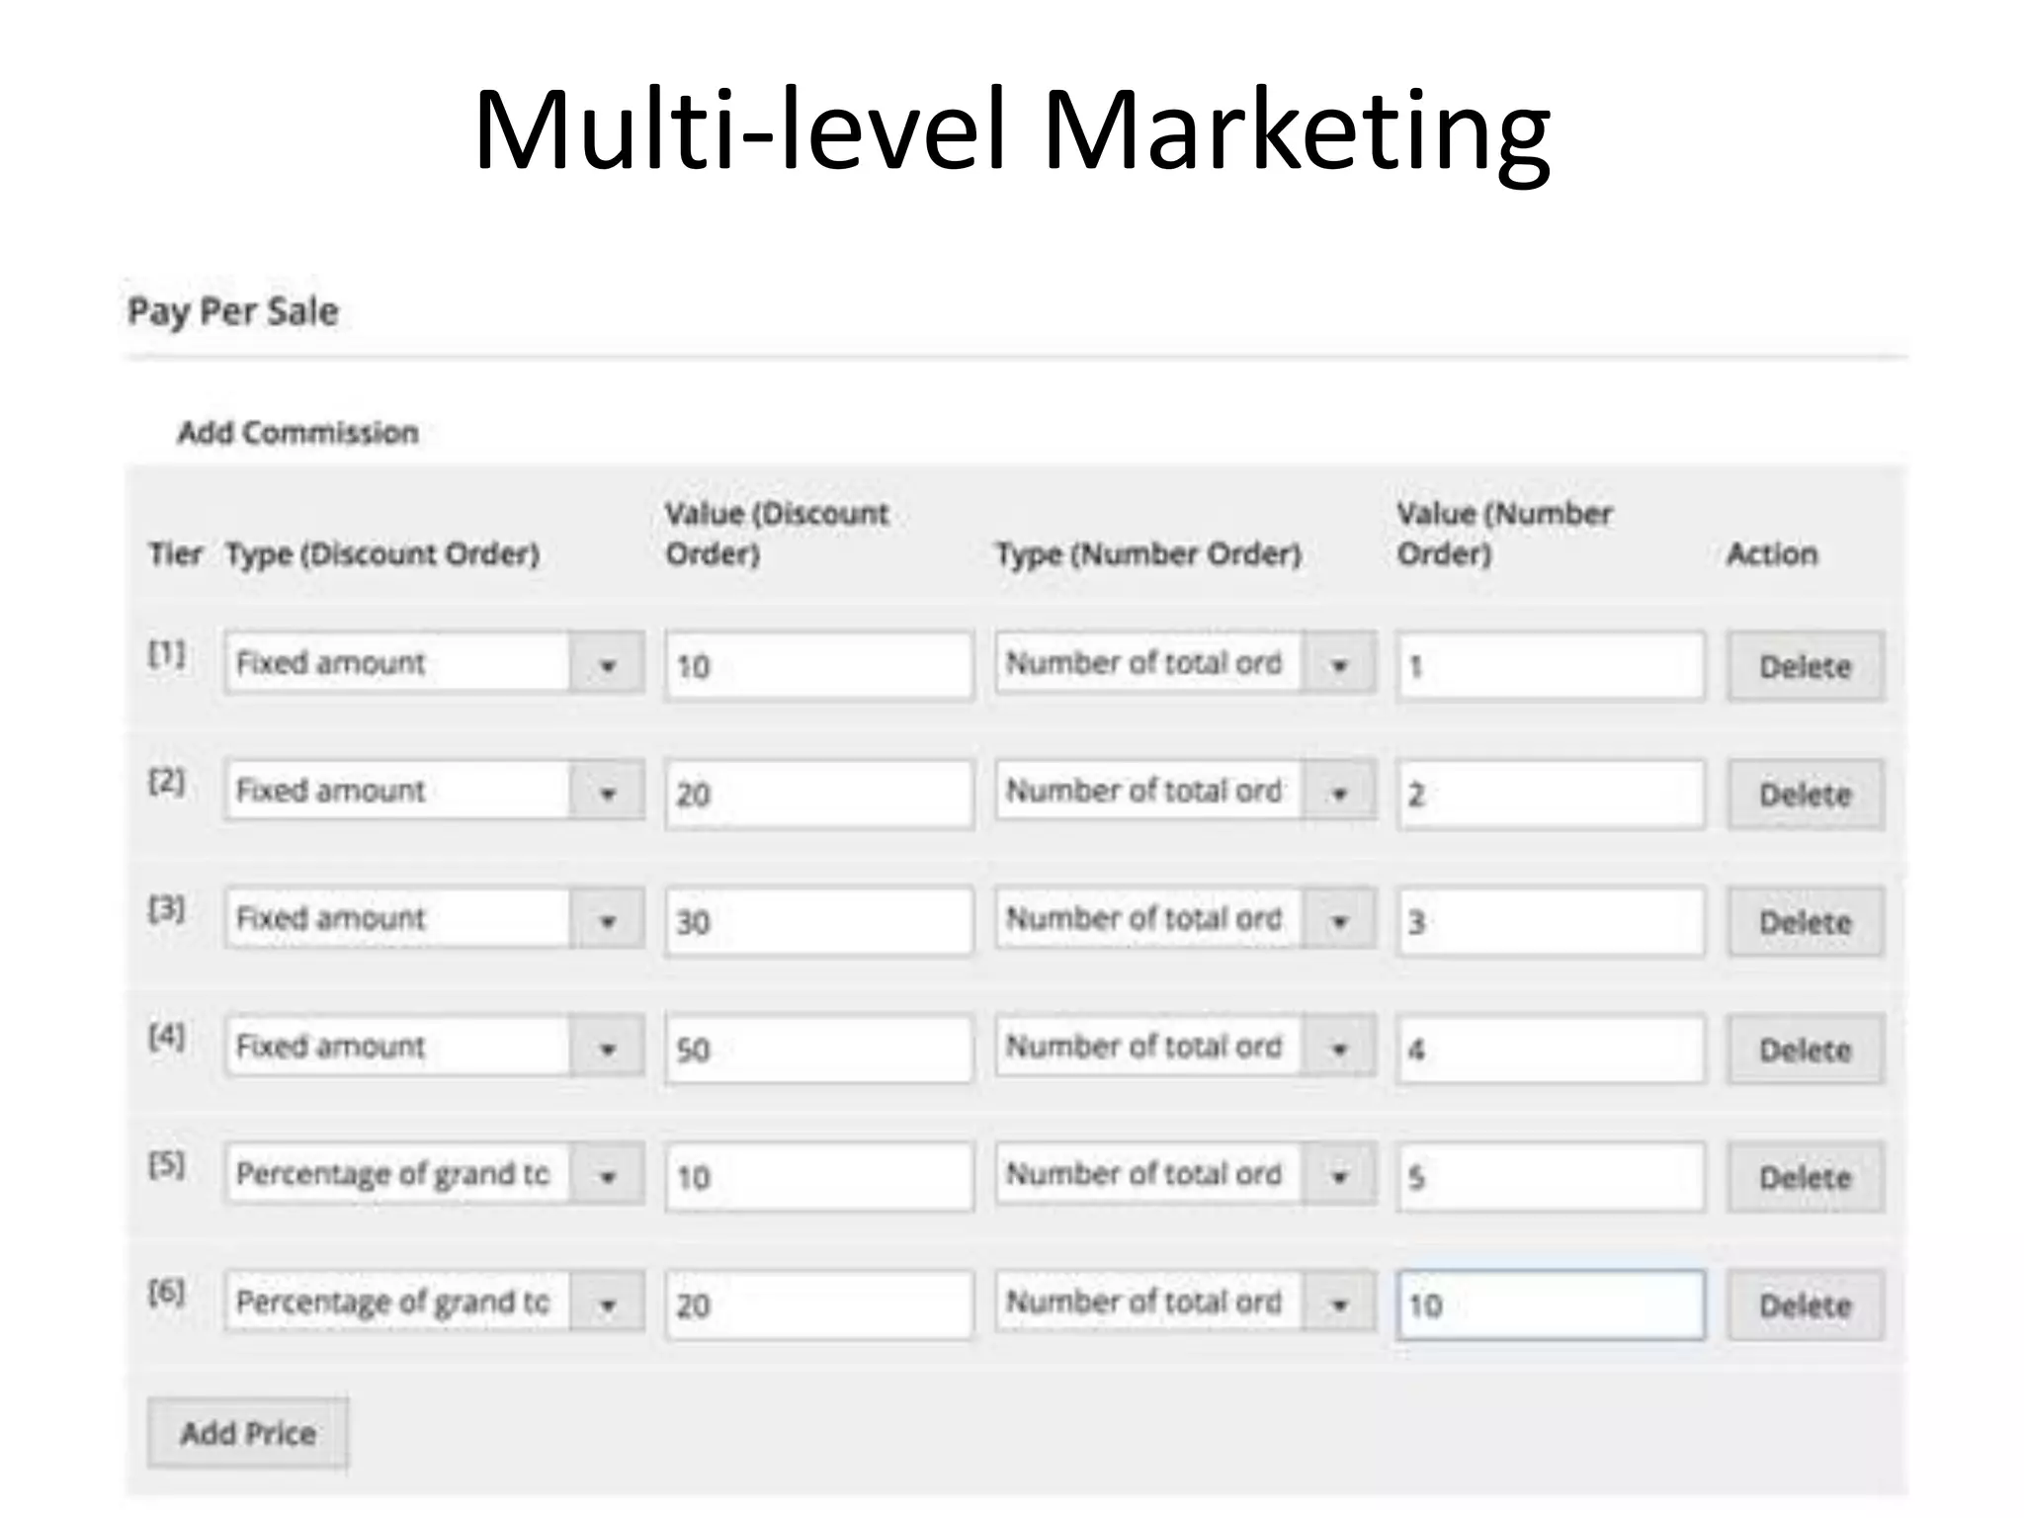
Task: Click the [5] tier label
Action: 167,1164
